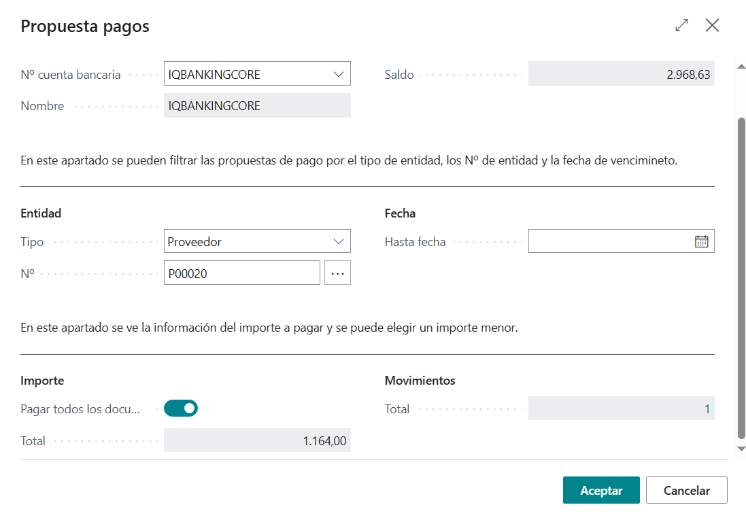The height and width of the screenshot is (522, 746).
Task: Click the scrollbar up arrow
Action: 740,65
